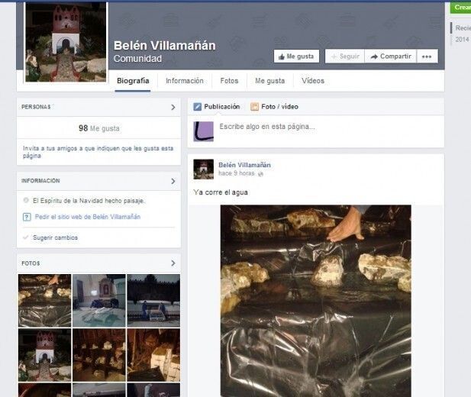Open the Me gusta tab
Image resolution: width=471 pixels, height=397 pixels.
269,80
